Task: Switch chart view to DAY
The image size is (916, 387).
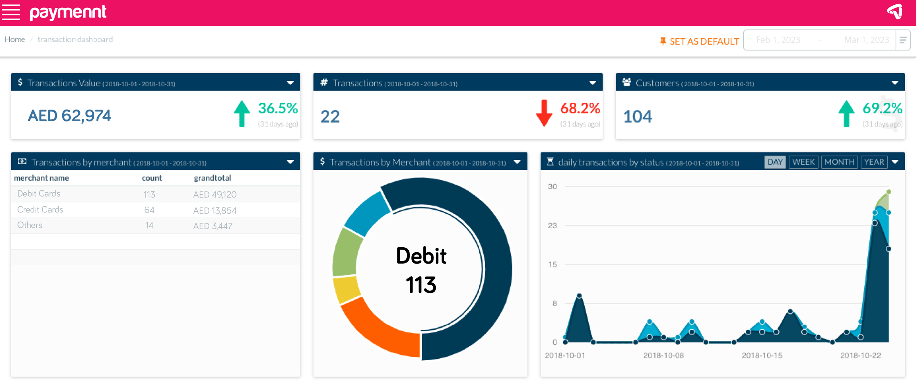Action: point(775,162)
